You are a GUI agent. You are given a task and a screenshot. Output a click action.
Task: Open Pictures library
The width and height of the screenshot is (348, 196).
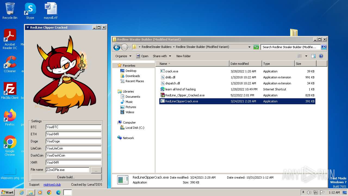point(131,107)
